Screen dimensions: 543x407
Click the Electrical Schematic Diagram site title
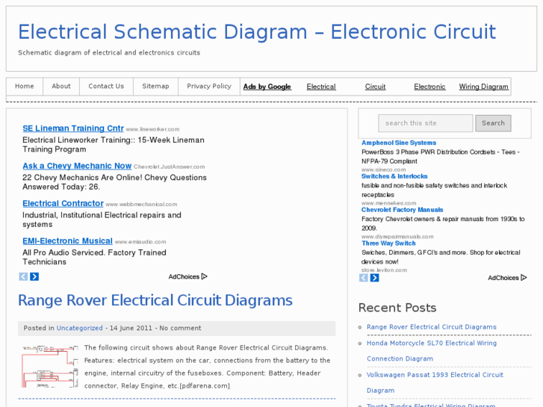(x=257, y=31)
